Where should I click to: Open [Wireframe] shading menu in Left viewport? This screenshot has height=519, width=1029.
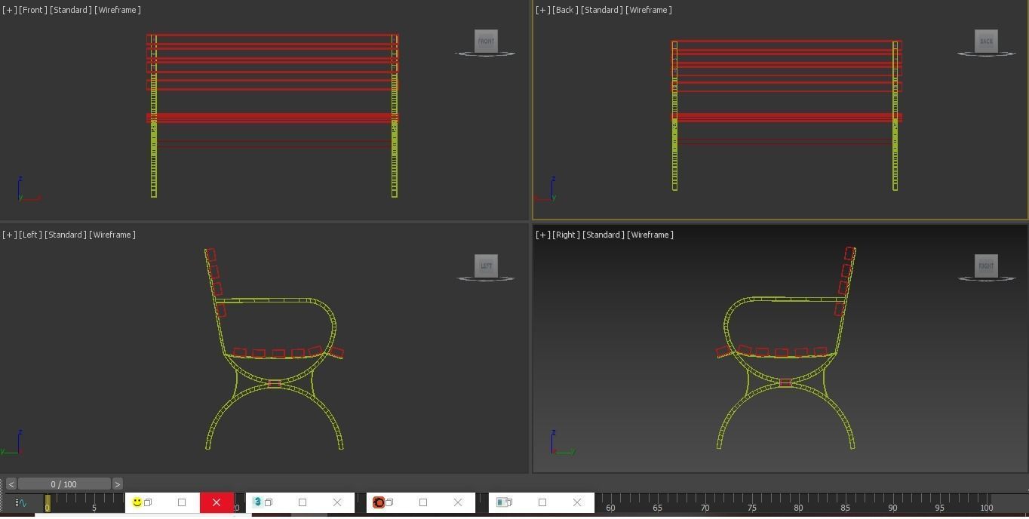[x=112, y=235]
